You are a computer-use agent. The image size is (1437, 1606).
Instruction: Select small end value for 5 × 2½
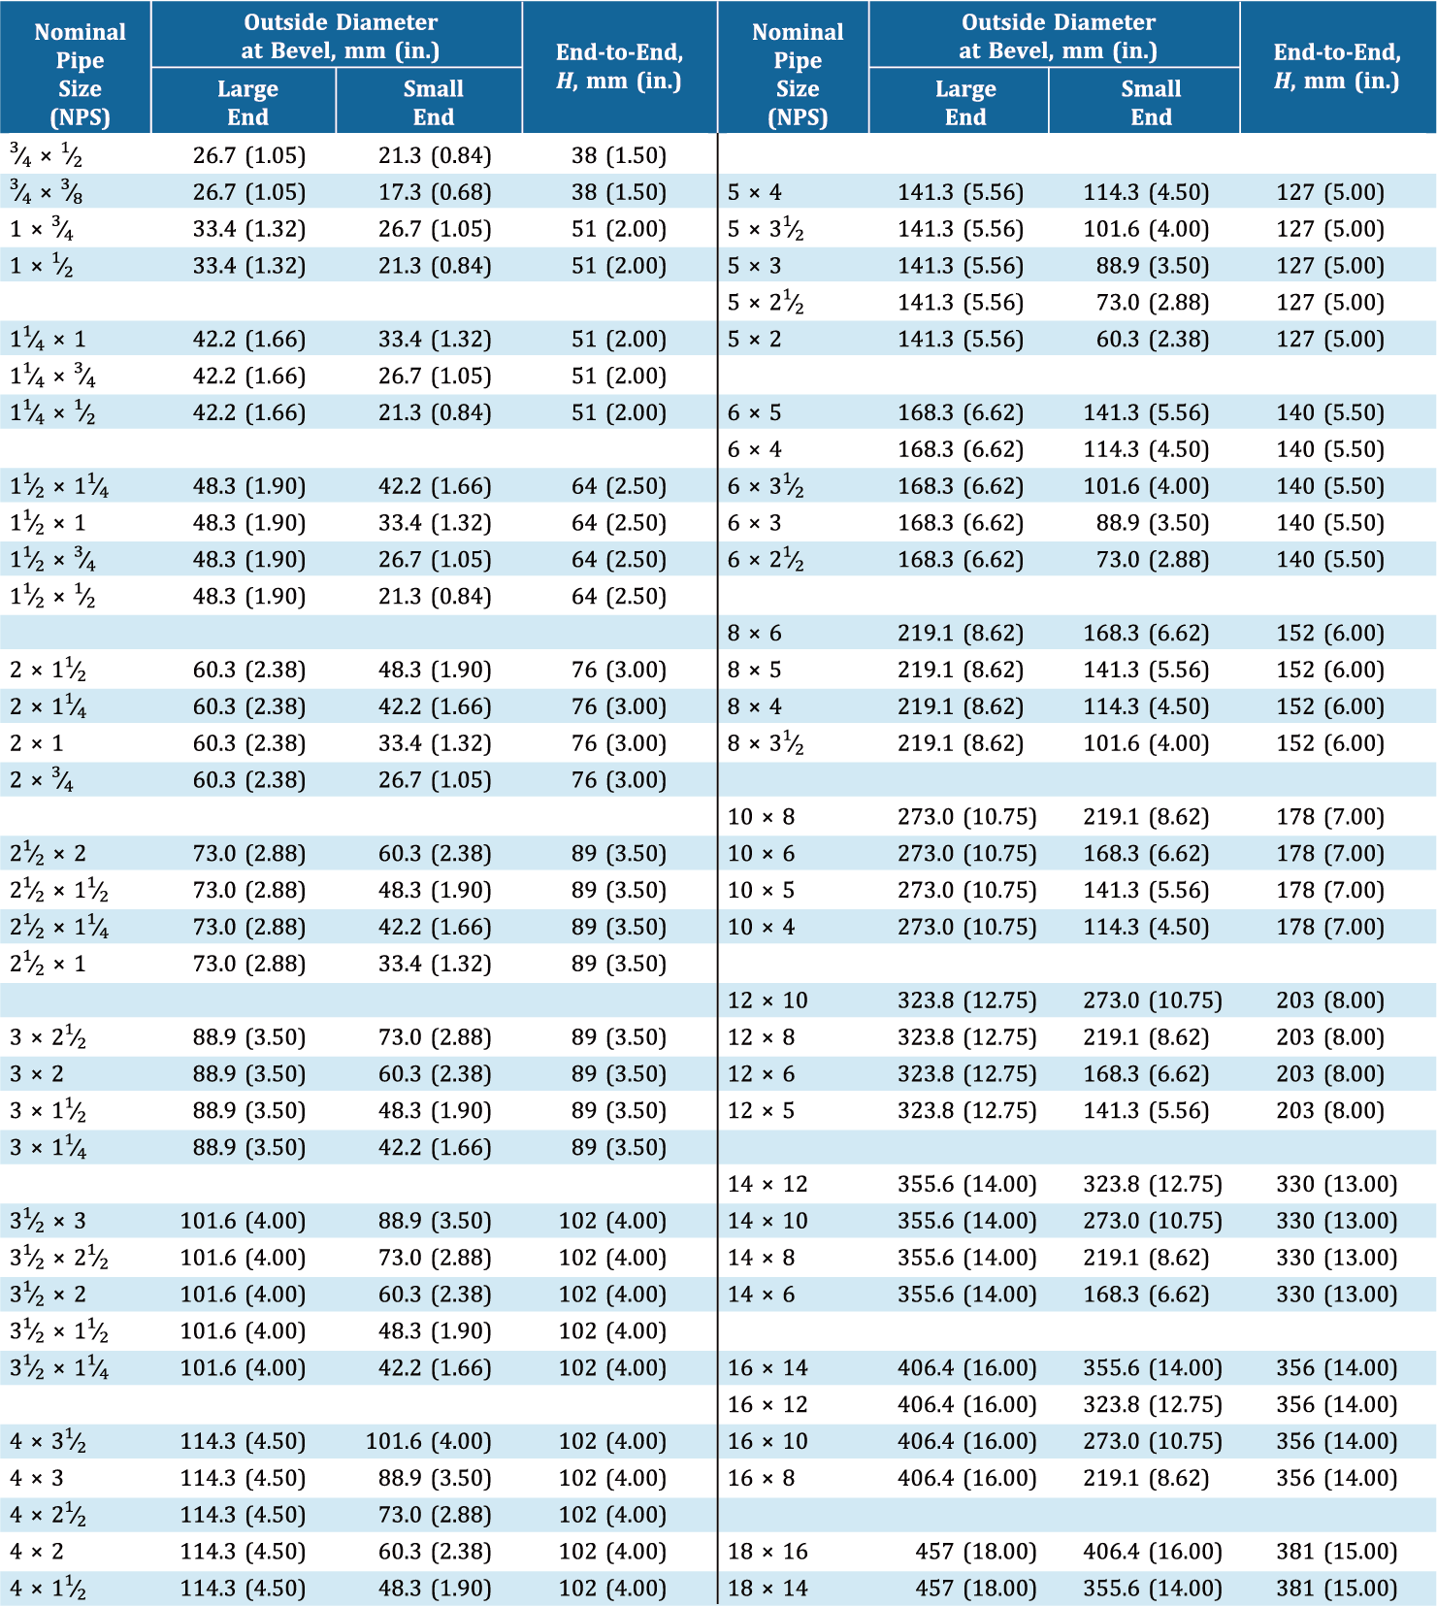(x=1153, y=303)
